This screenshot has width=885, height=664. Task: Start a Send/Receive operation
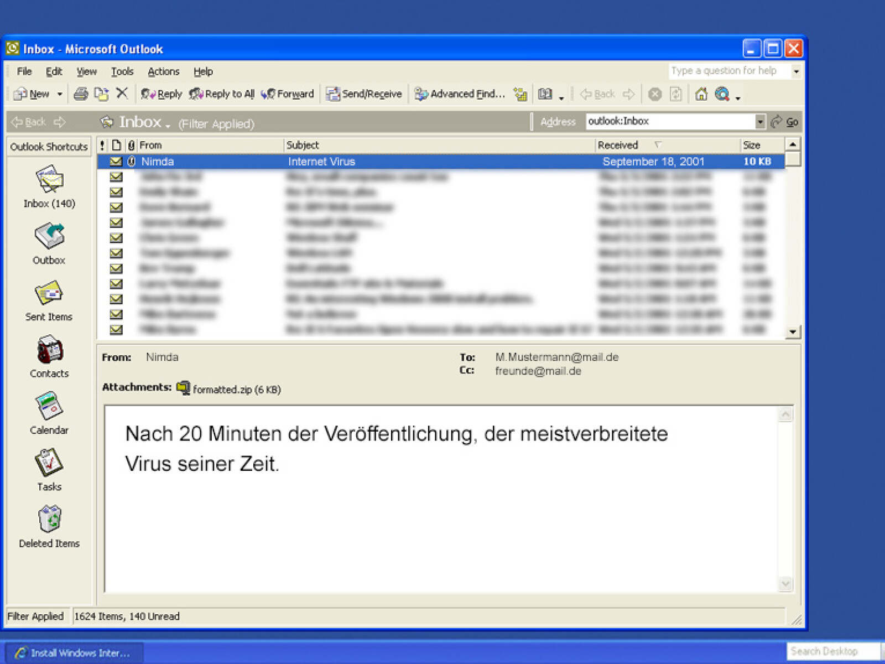365,94
